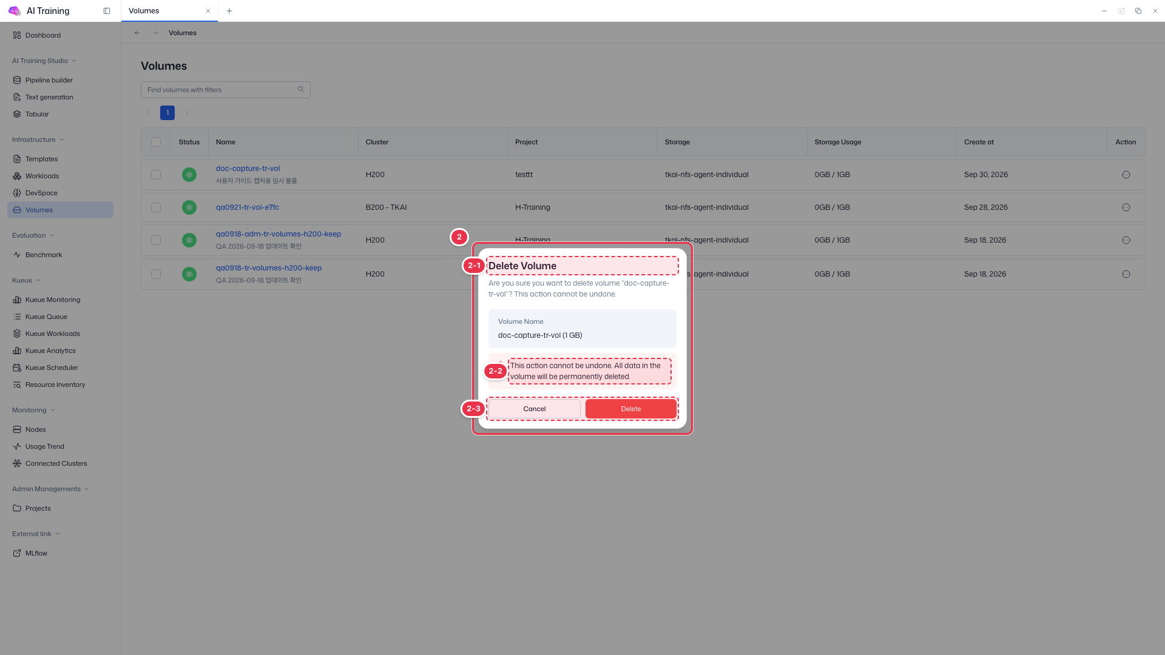The width and height of the screenshot is (1165, 655).
Task: Open Dashboard from the sidebar
Action: [x=60, y=35]
